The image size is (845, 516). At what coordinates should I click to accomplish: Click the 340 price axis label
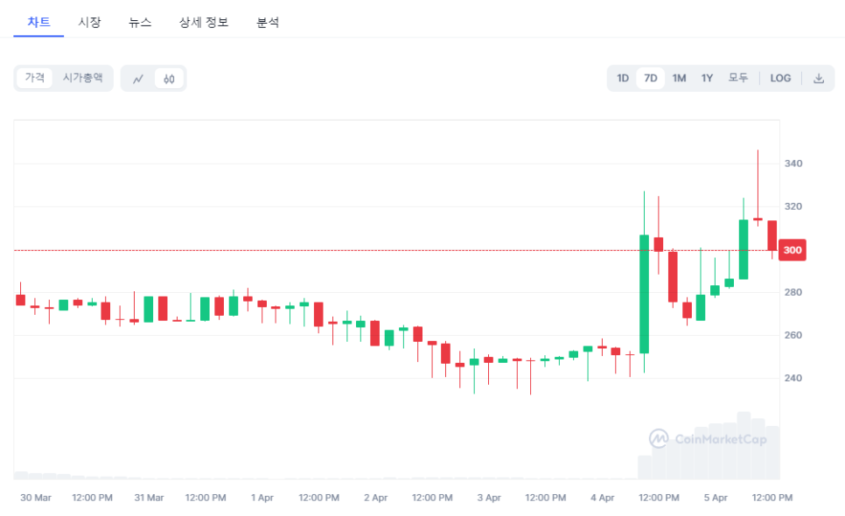(x=793, y=164)
